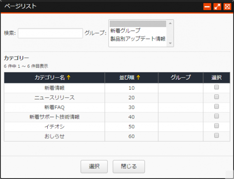Click the ニュースリリース category name

[55, 98]
